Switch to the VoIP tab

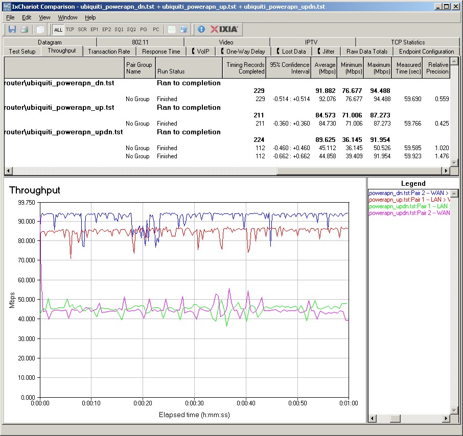(x=200, y=52)
